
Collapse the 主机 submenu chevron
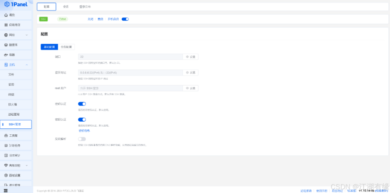(27, 65)
